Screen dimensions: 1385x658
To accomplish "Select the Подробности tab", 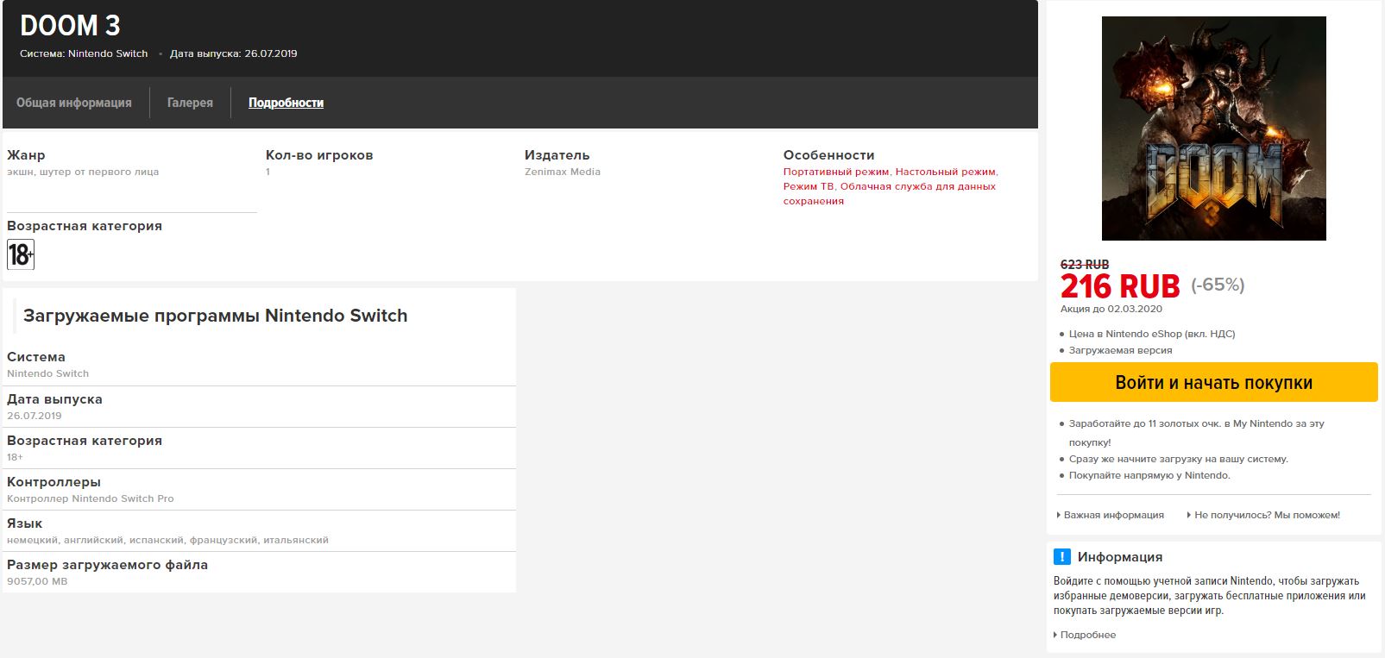I will point(286,103).
